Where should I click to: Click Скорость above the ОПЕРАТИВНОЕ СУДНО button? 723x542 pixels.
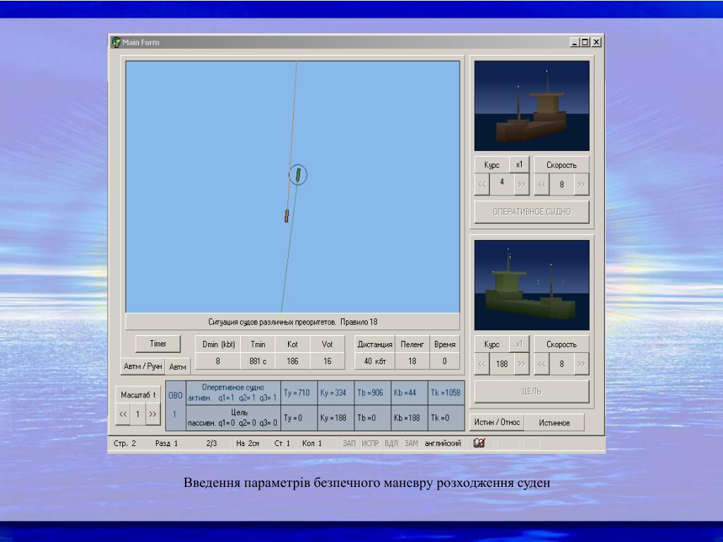(561, 165)
